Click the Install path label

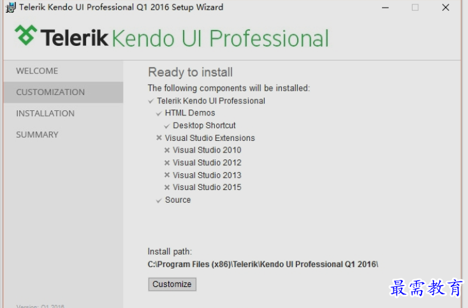[170, 252]
